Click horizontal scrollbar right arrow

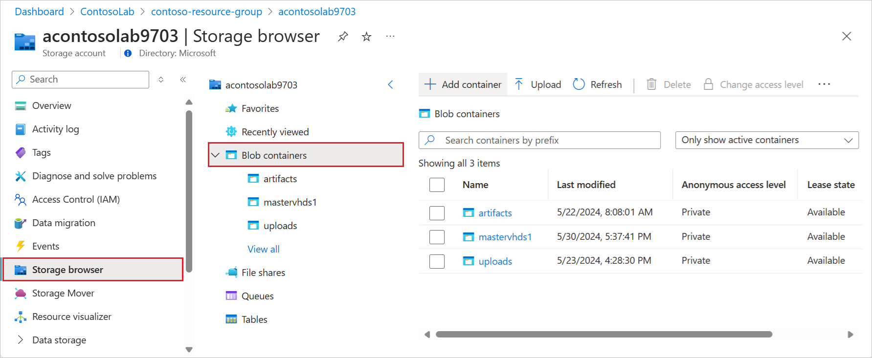(850, 335)
